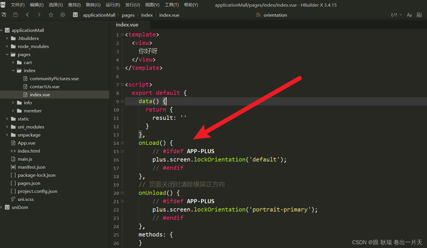The width and height of the screenshot is (427, 248).
Task: Click line number 16 in the gutter
Action: [x=116, y=160]
